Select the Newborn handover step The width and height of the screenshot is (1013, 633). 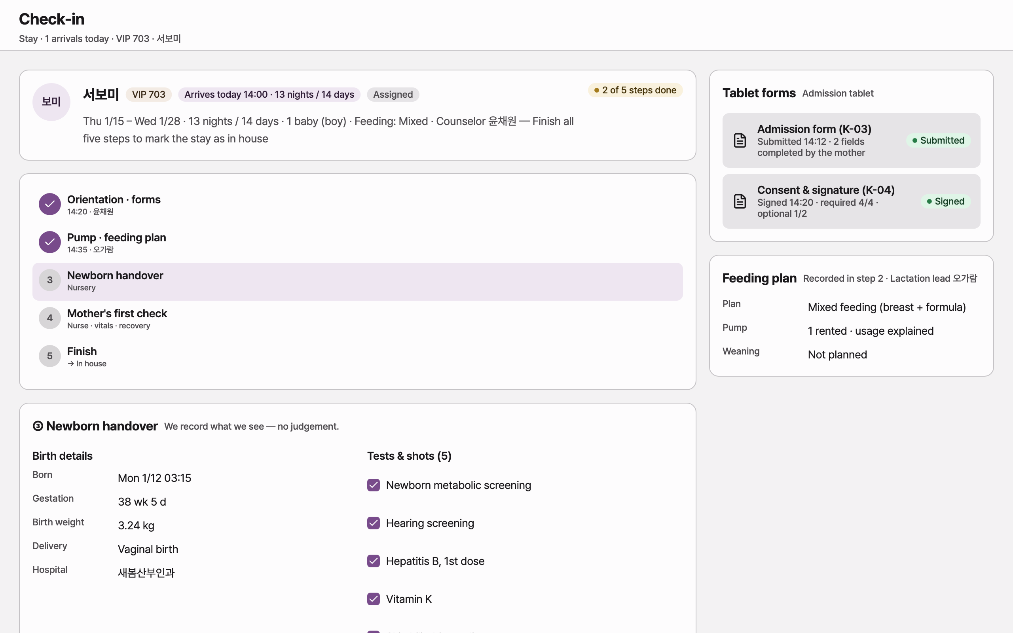tap(357, 281)
